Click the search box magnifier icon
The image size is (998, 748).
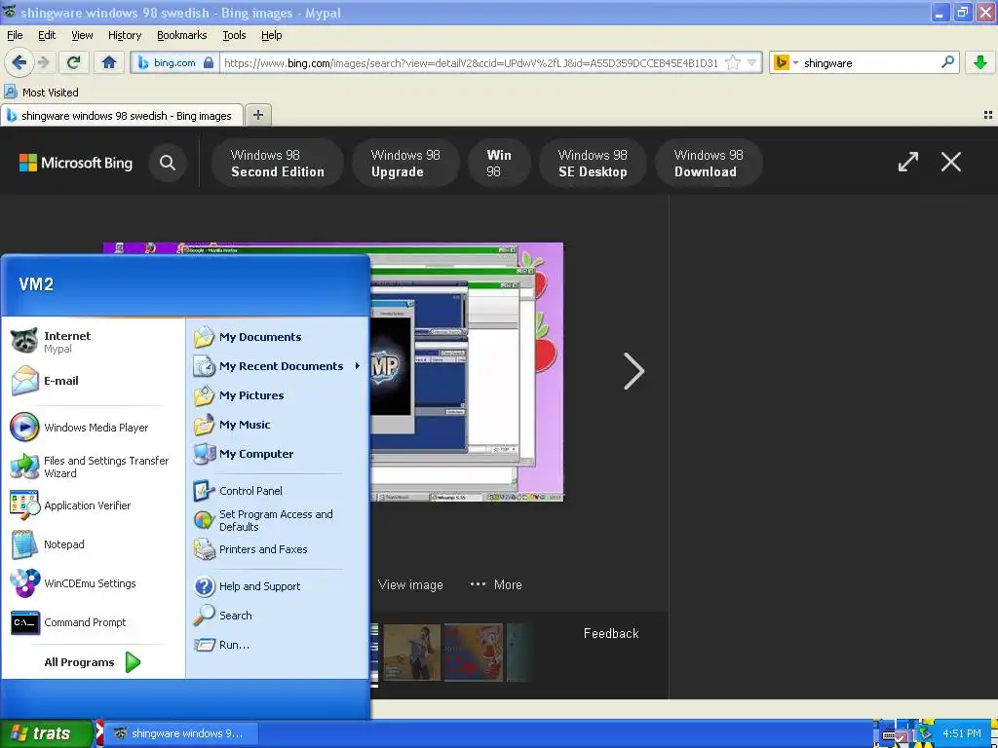tap(947, 62)
